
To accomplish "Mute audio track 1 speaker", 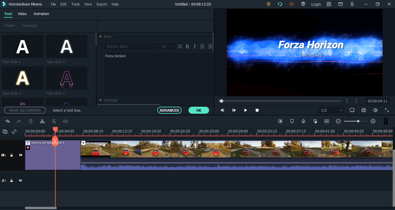I will point(21,180).
